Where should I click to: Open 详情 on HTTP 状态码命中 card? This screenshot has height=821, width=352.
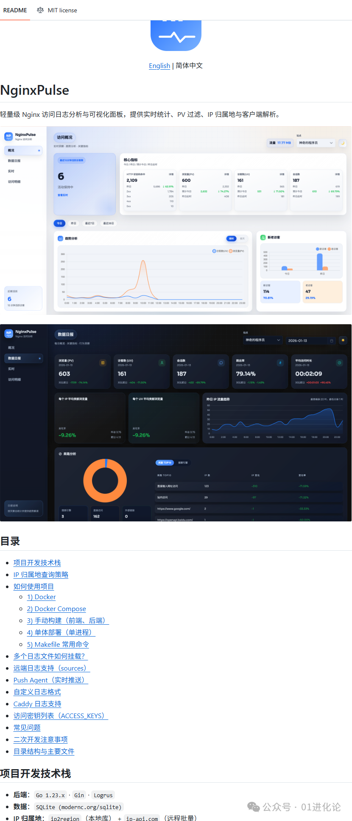[x=171, y=174]
